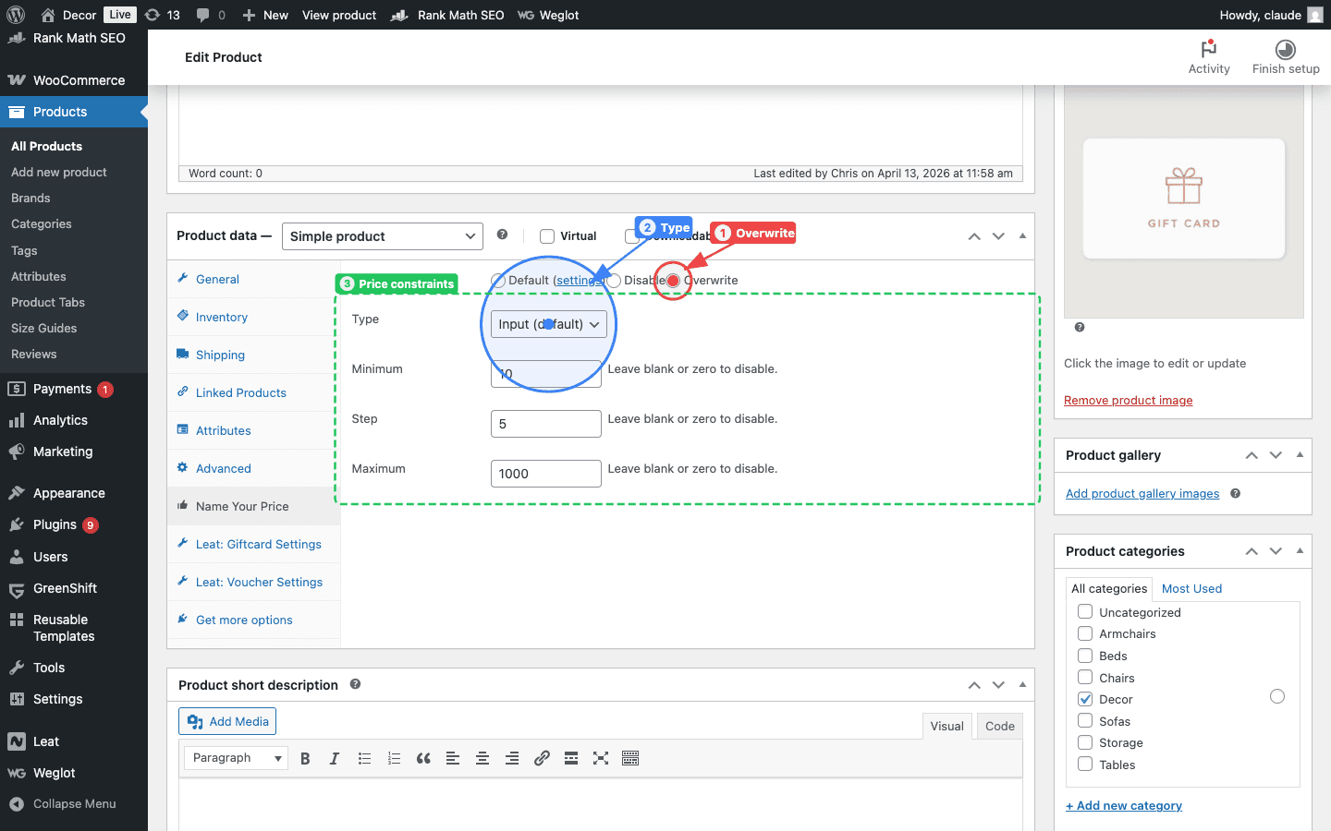Select the Default price constraints radio
This screenshot has width=1331, height=831.
click(x=498, y=281)
